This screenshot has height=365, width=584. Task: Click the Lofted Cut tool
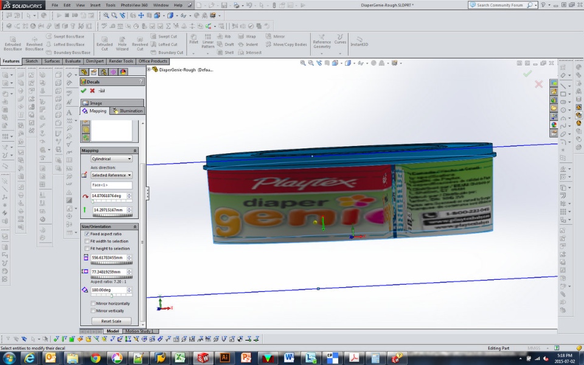tap(164, 44)
